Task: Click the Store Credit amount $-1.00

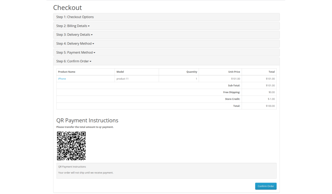Action: pos(271,99)
